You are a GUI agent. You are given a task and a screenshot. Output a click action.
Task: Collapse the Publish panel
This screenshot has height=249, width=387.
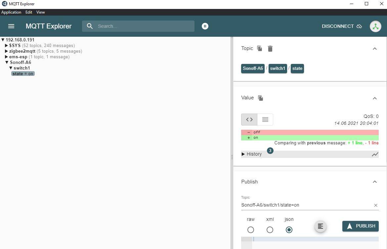(x=375, y=182)
